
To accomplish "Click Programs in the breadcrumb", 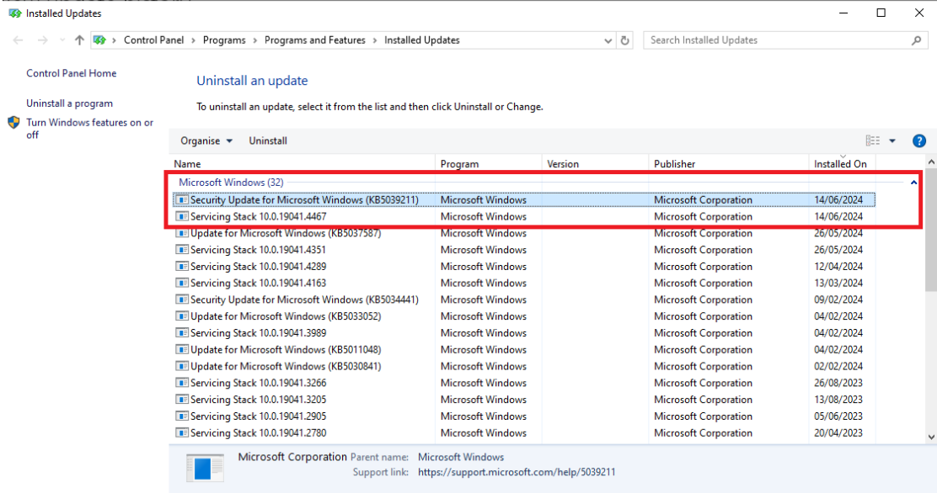I will pyautogui.click(x=224, y=40).
